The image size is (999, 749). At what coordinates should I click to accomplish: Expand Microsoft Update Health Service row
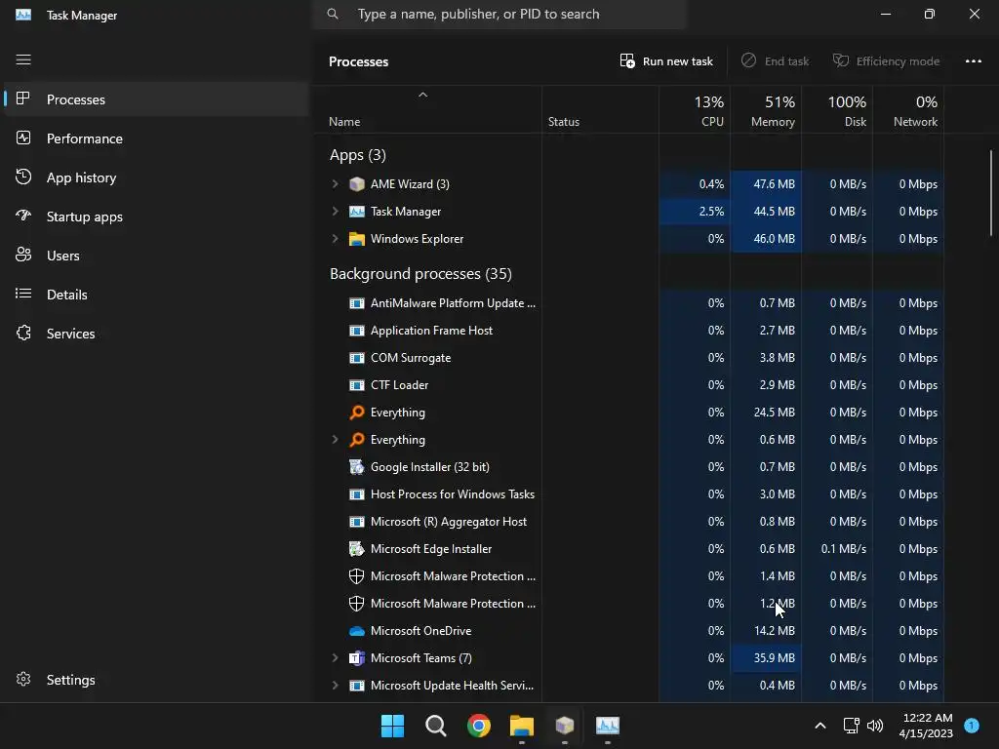(x=336, y=686)
